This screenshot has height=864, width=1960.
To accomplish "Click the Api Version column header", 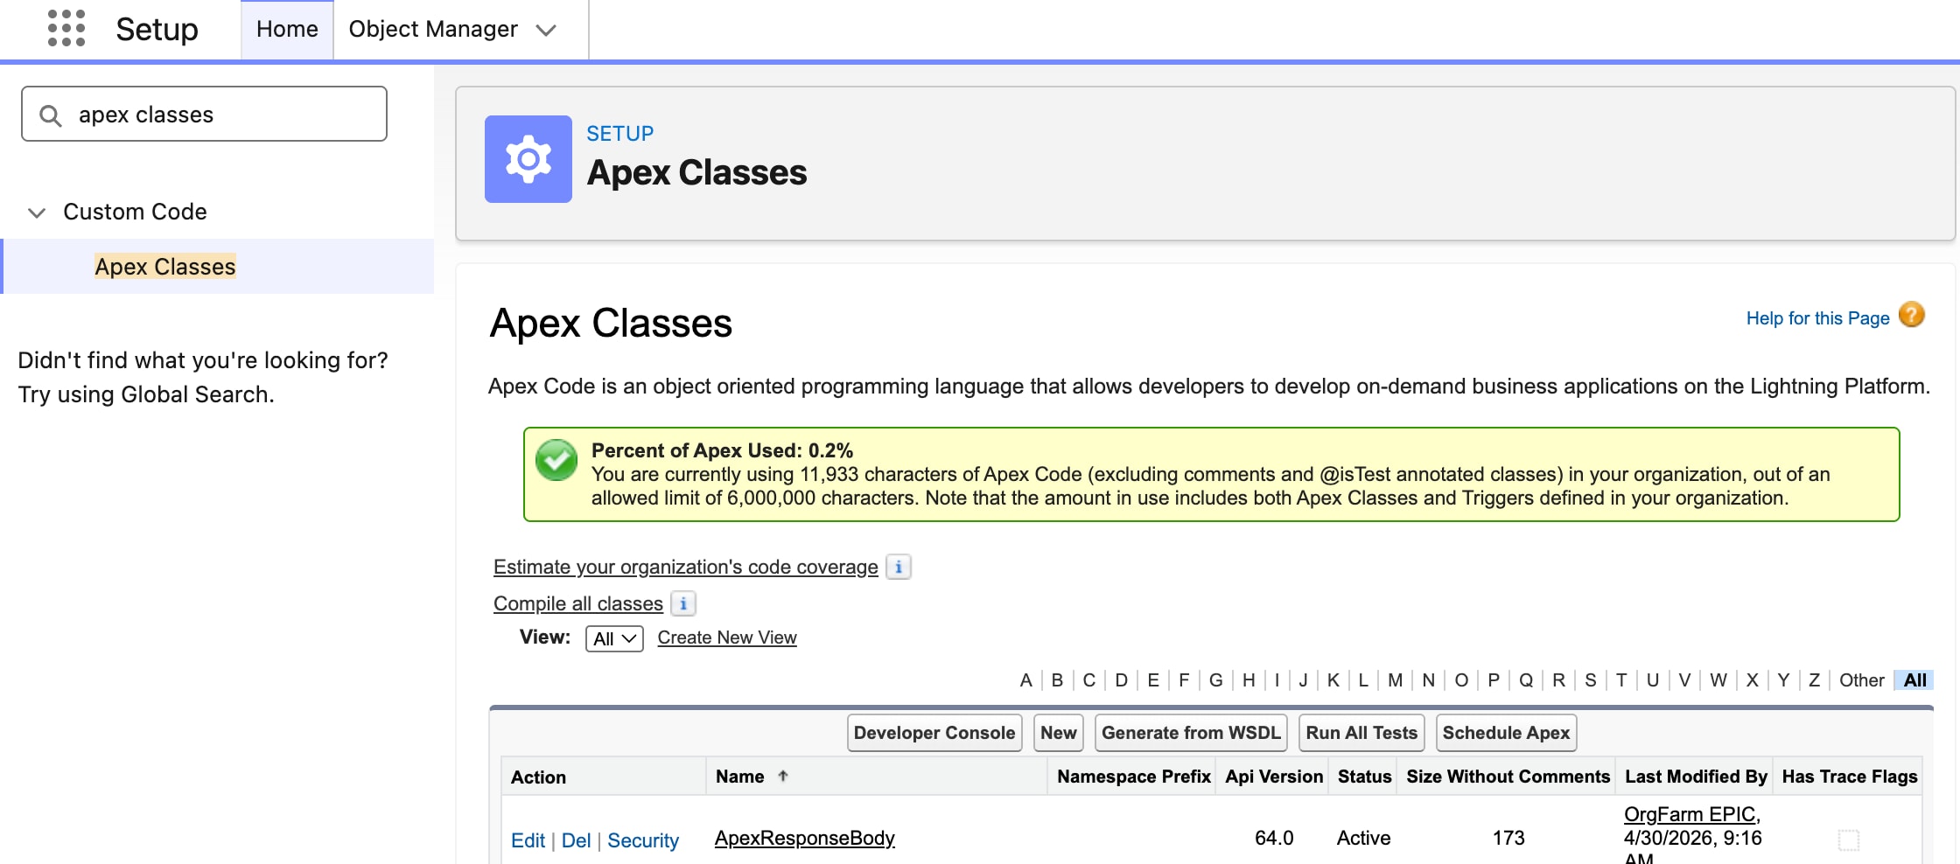I will point(1274,777).
